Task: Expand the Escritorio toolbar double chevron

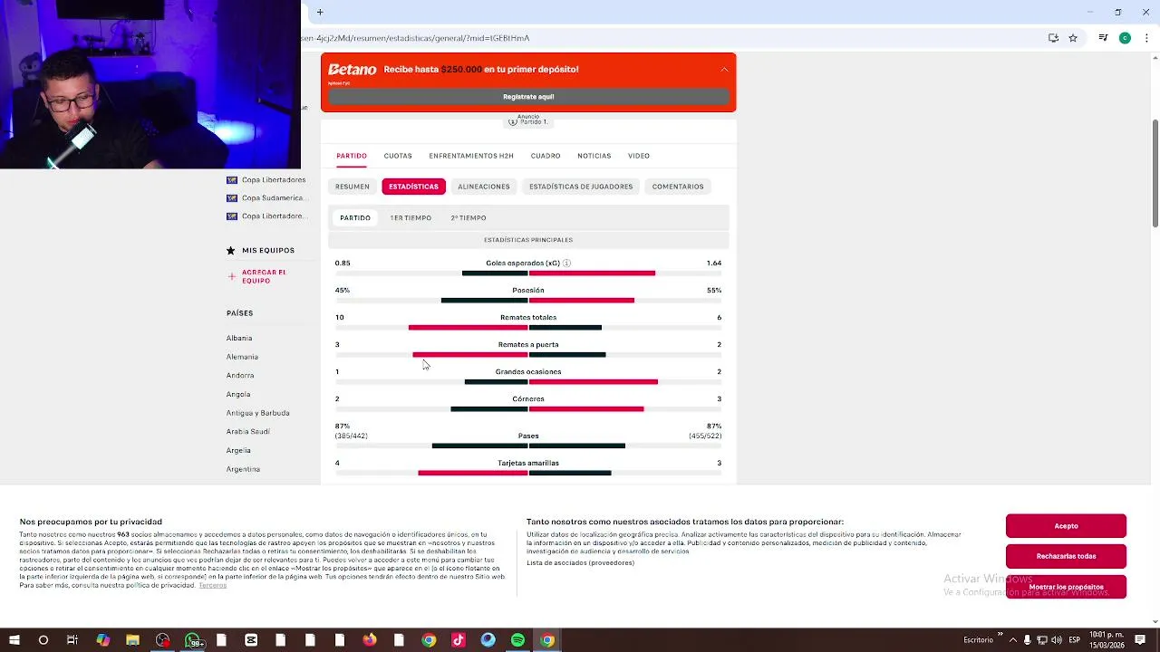Action: (x=1000, y=635)
